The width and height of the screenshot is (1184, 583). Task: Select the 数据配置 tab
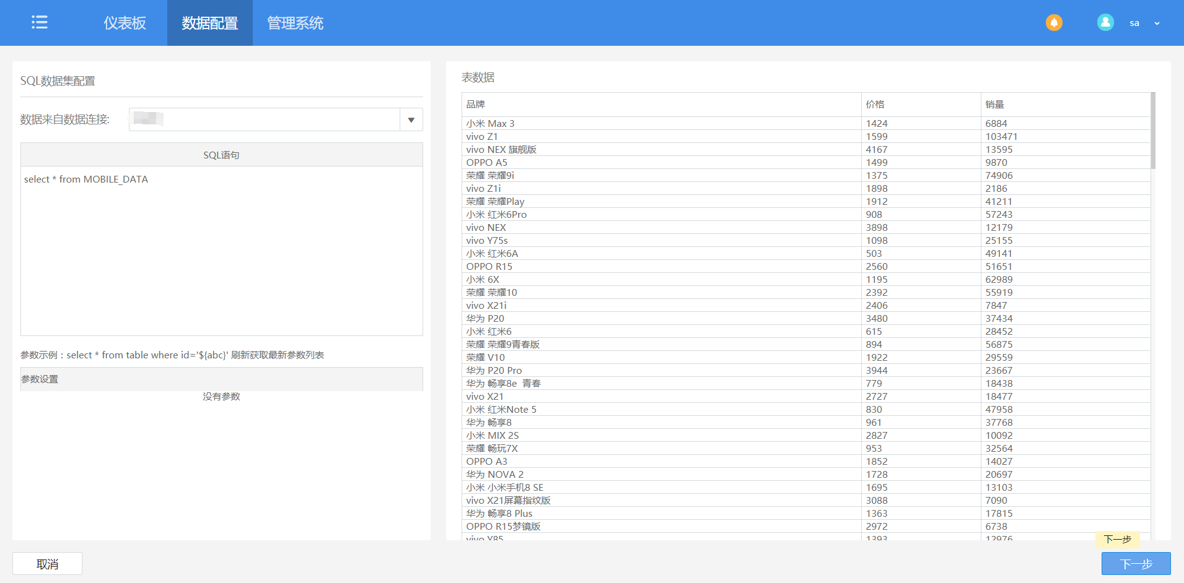210,23
